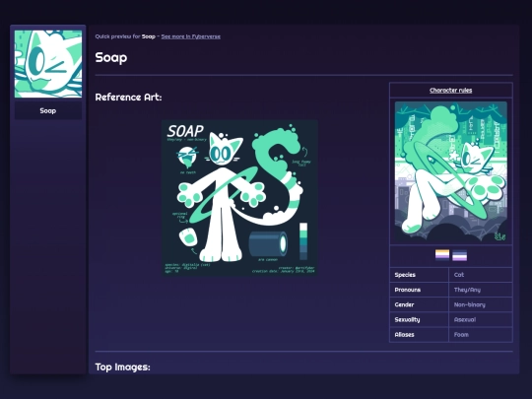Click the They/Any value cell
532x399 pixels.
pyautogui.click(x=481, y=290)
